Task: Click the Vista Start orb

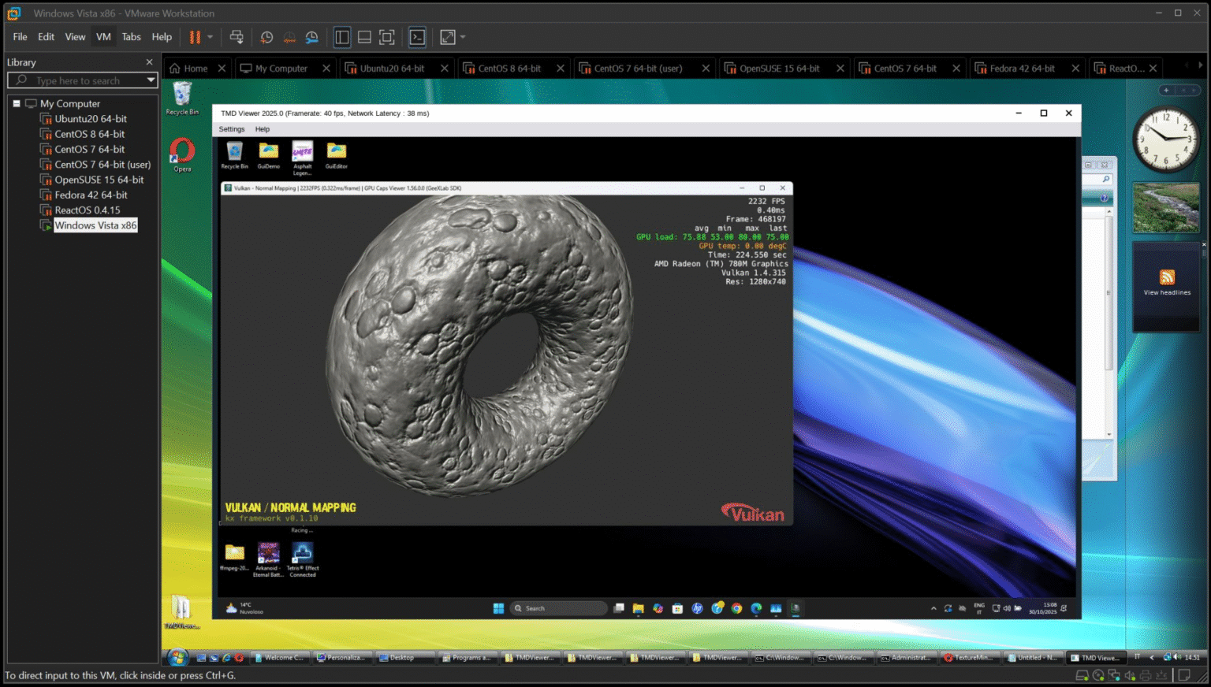Action: pos(177,657)
